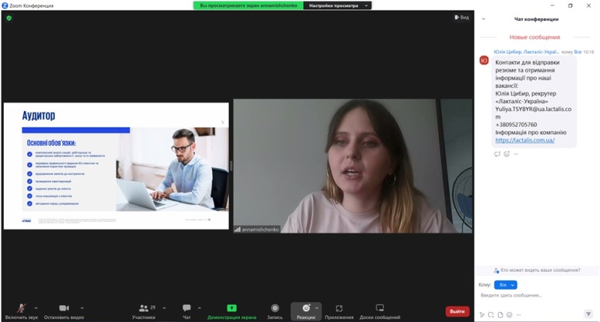
Task: Open Приложения apps icon
Action: [339, 308]
